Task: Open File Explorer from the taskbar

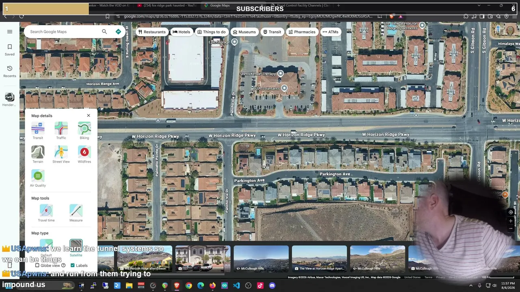Action: [x=129, y=286]
